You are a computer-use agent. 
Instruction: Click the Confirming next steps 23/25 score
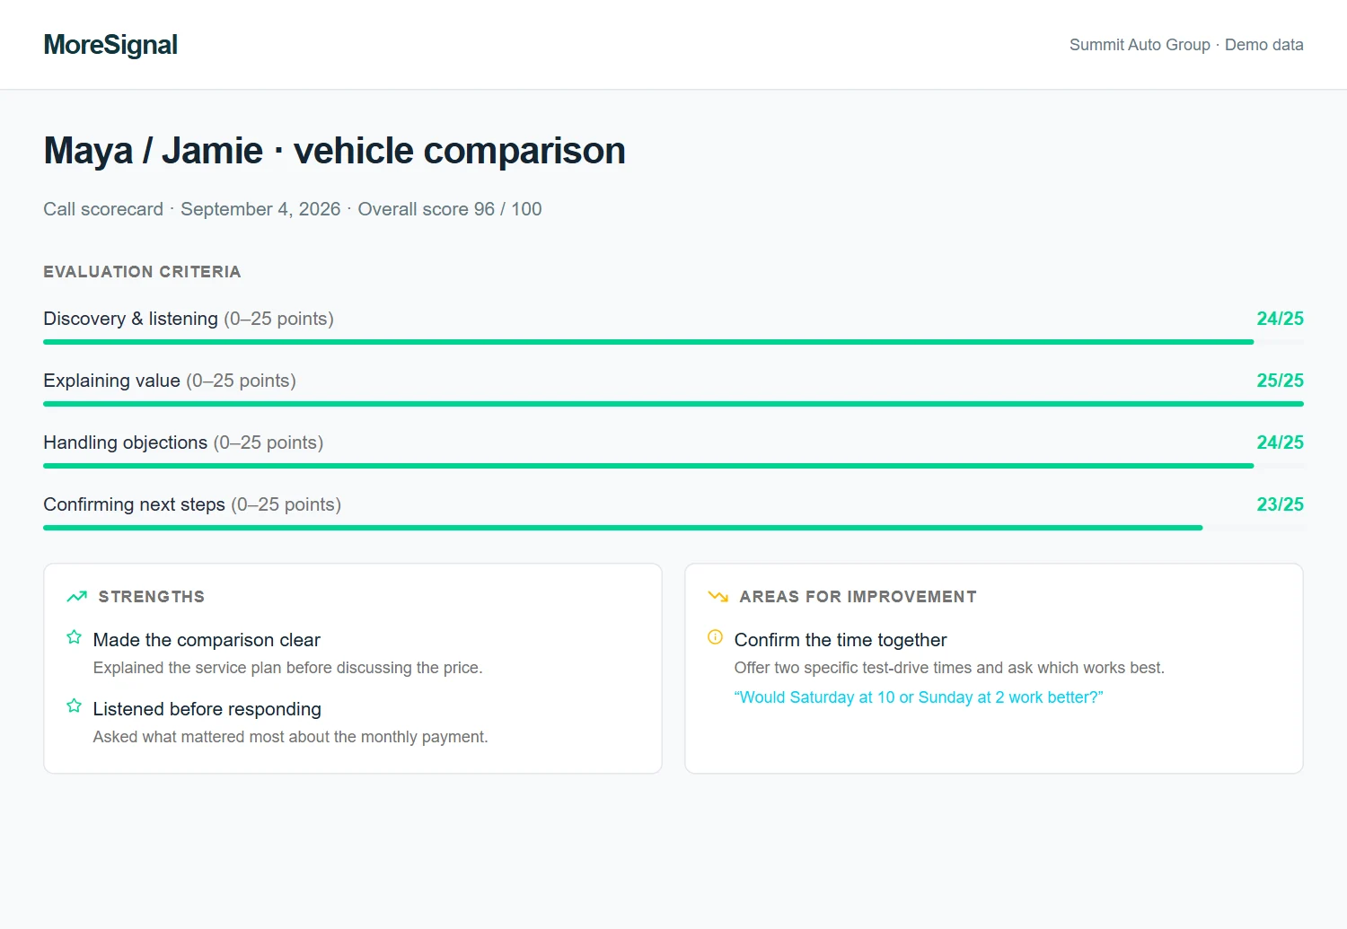pos(1280,504)
